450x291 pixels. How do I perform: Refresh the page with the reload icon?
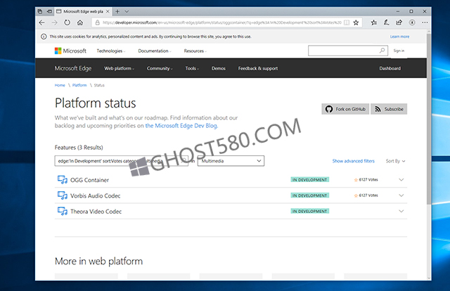[x=67, y=22]
